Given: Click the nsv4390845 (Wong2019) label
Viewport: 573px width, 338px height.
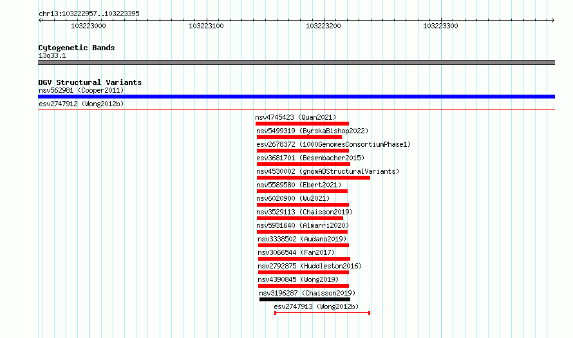Looking at the screenshot, I should 298,279.
